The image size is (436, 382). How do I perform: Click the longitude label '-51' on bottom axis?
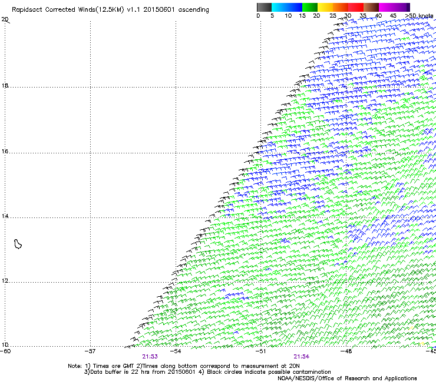coord(260,351)
